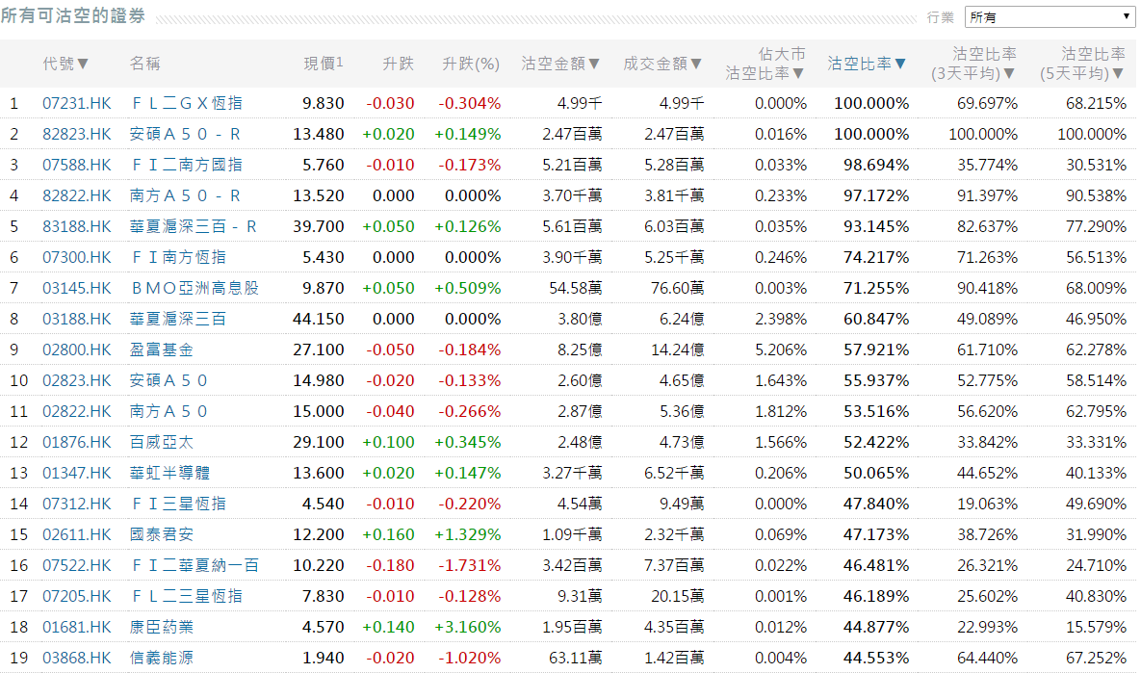The image size is (1141, 673).
Task: Select 盈富基金 stock name link
Action: (161, 349)
